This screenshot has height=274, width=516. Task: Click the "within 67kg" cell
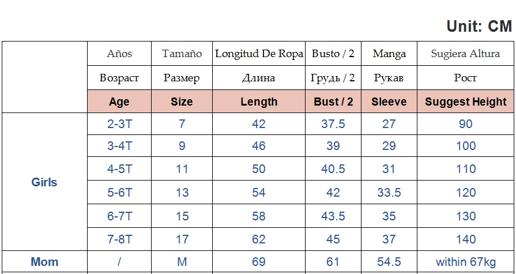click(x=465, y=262)
